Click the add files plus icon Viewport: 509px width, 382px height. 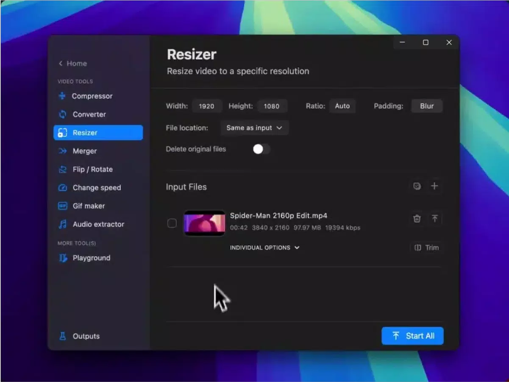pyautogui.click(x=434, y=186)
